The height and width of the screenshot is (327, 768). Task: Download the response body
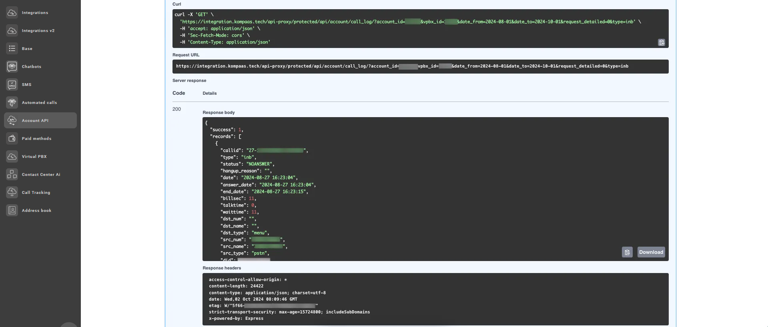click(651, 252)
